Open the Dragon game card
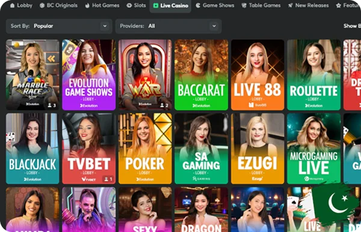Viewport: 361px width, 232px height. [201, 210]
